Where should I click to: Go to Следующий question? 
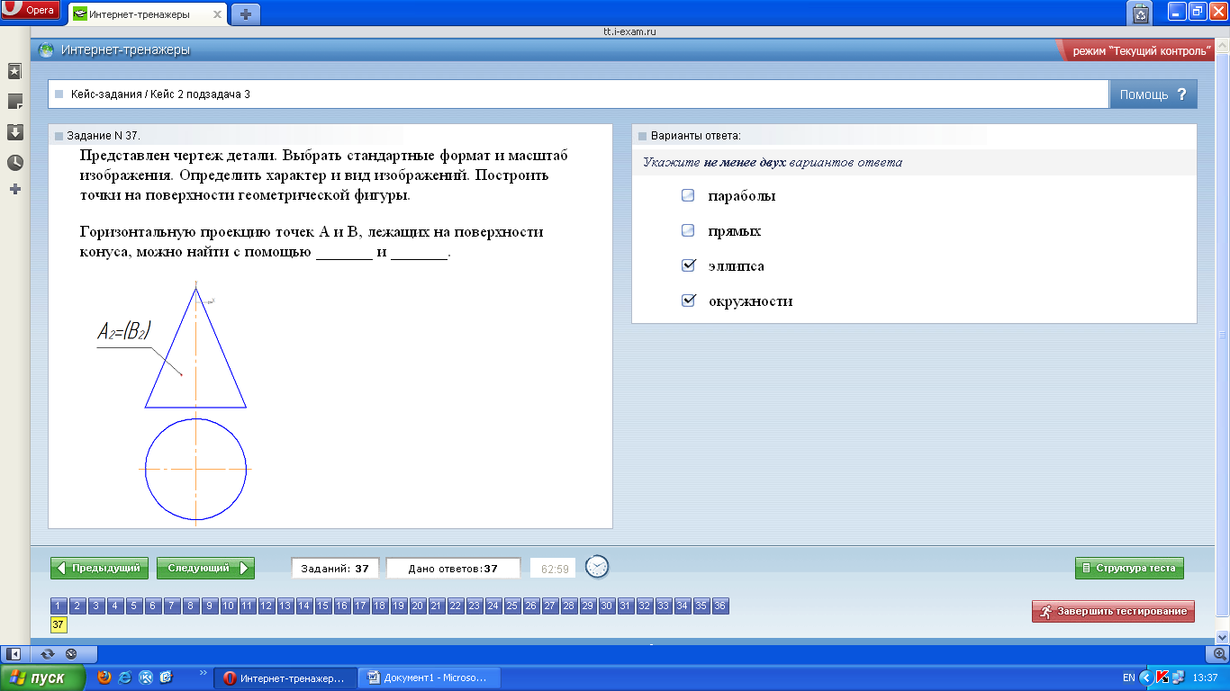click(205, 568)
